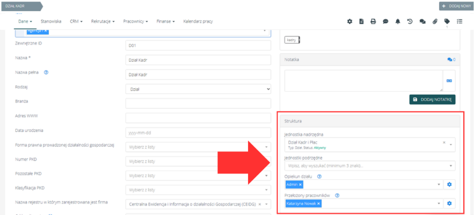Open Forma prawna dropdown list
Viewport: 474px width, 215px height.
(x=198, y=147)
